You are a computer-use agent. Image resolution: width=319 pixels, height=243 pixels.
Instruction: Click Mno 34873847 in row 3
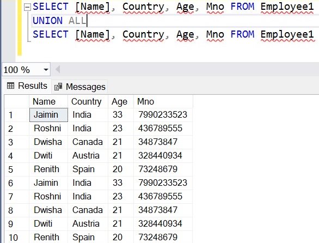(163, 142)
